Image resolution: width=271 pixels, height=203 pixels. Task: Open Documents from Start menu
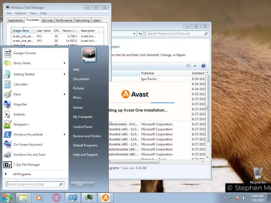[81, 79]
